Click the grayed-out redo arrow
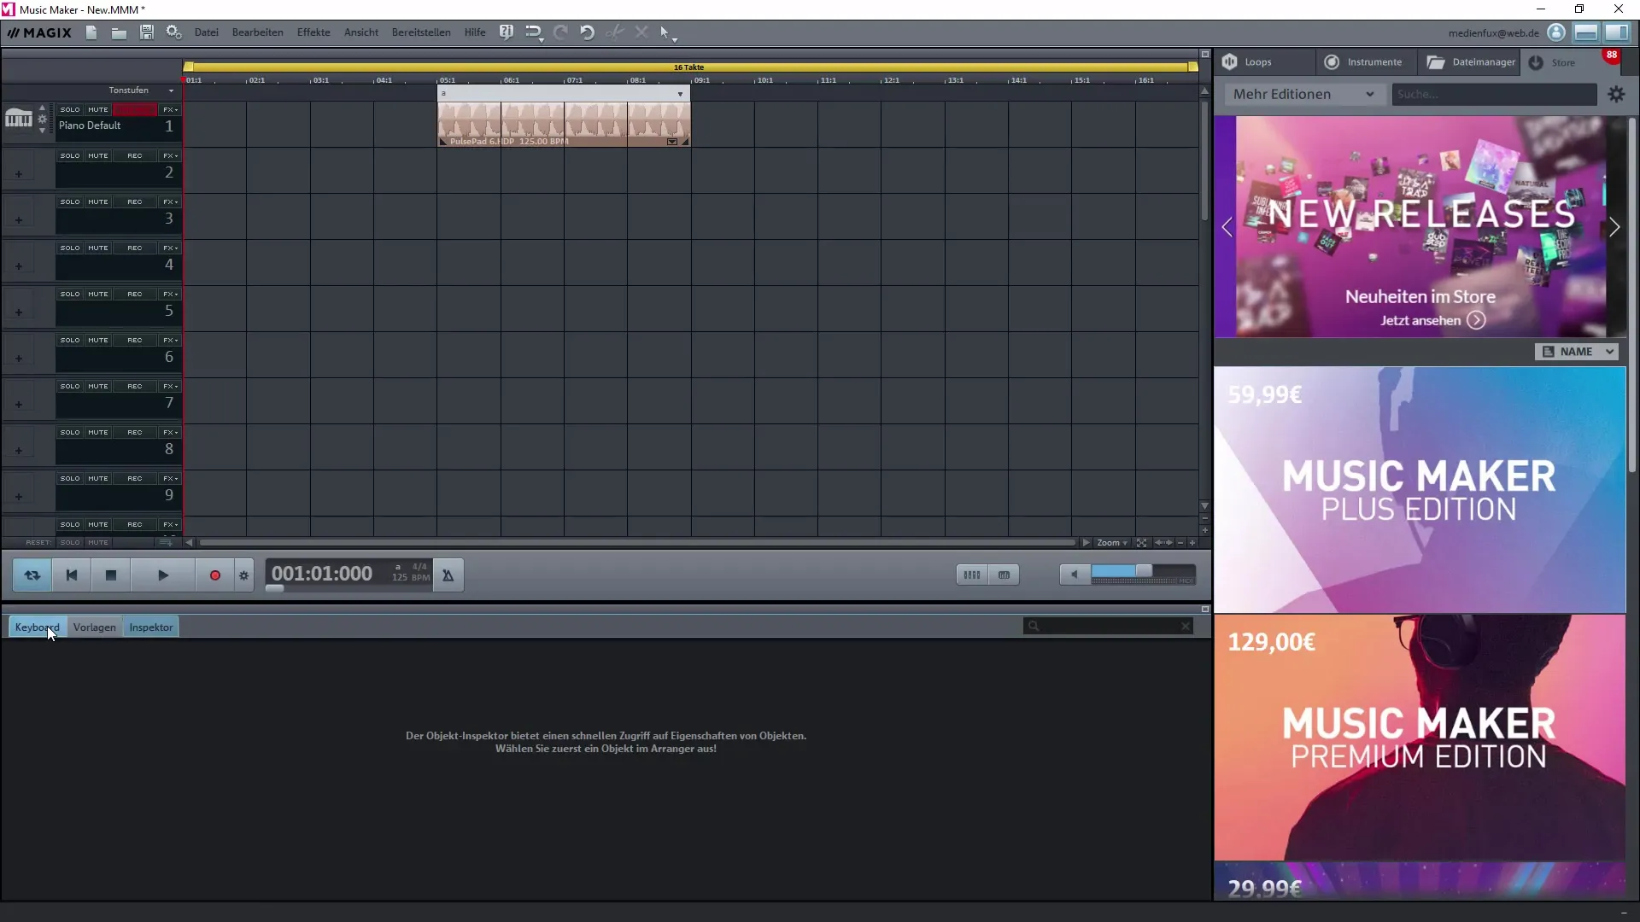Image resolution: width=1640 pixels, height=922 pixels. click(x=560, y=32)
